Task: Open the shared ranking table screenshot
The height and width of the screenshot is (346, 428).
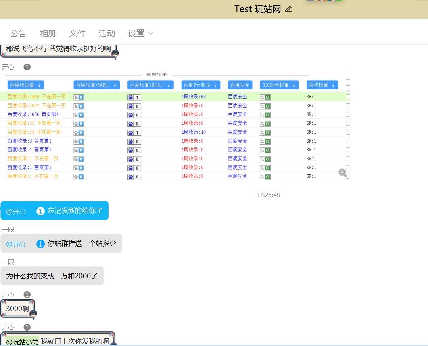Action: pyautogui.click(x=175, y=127)
